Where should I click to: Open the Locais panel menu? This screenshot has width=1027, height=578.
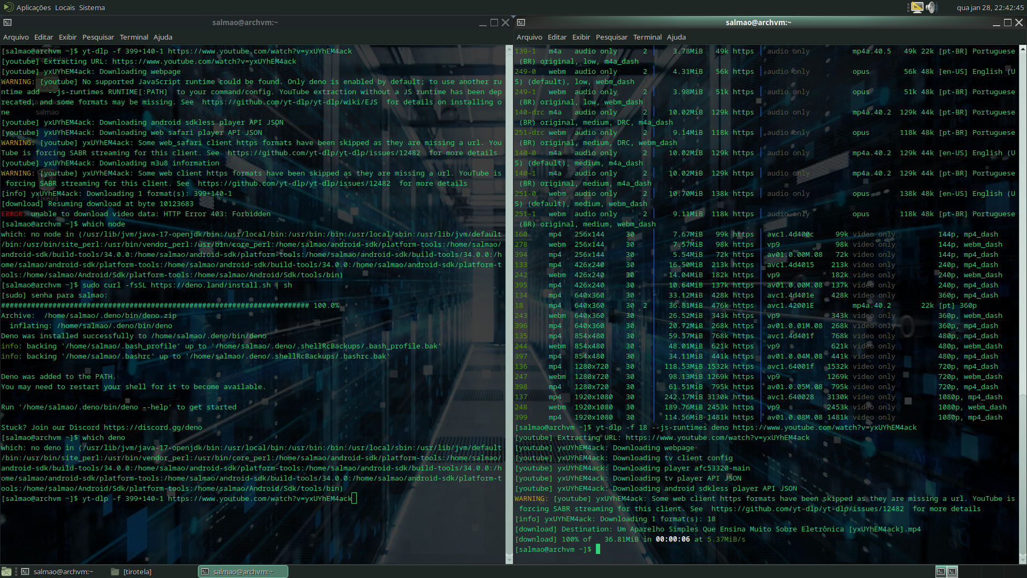point(65,7)
